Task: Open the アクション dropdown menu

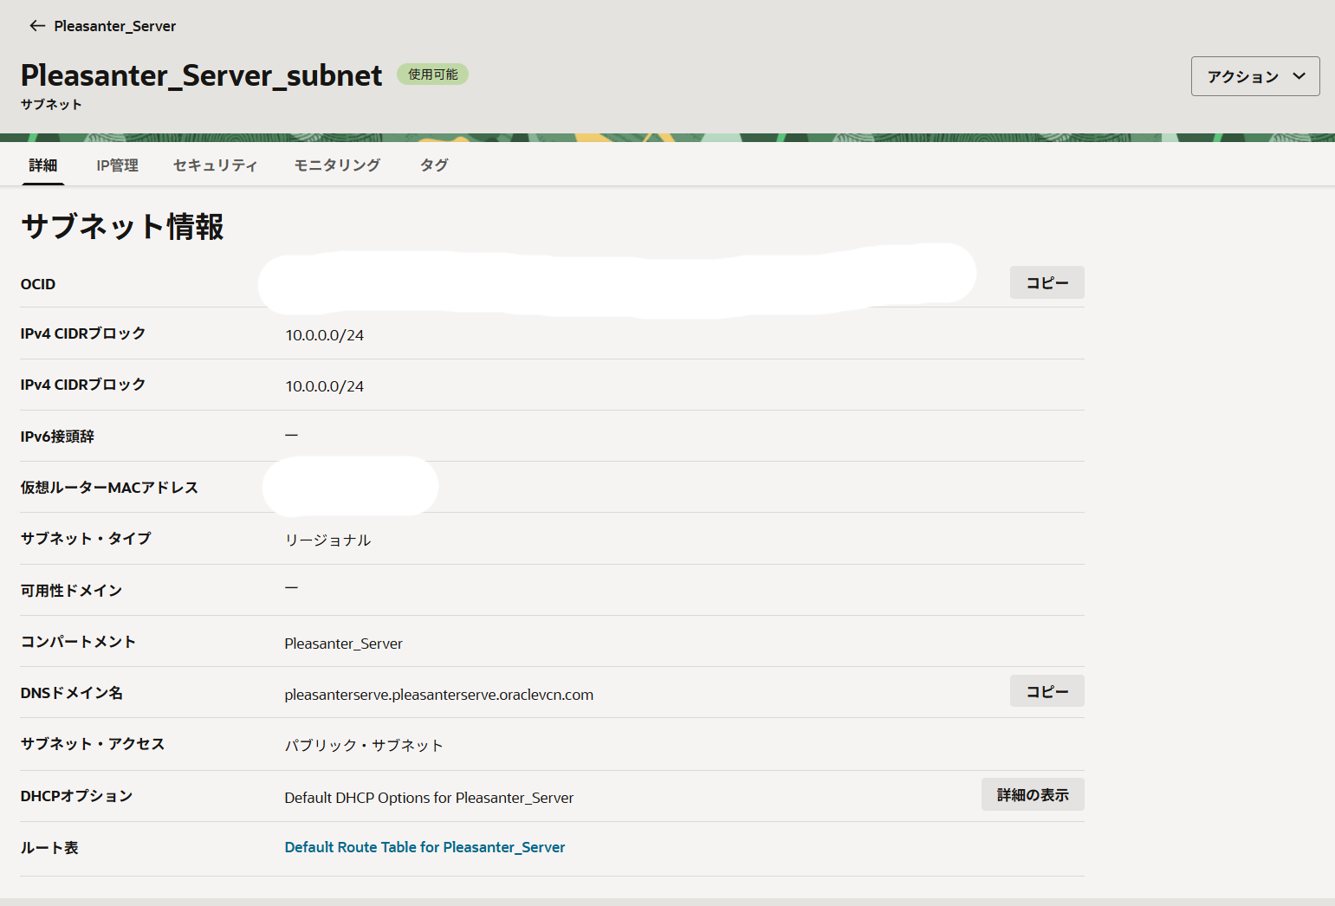Action: (x=1255, y=76)
